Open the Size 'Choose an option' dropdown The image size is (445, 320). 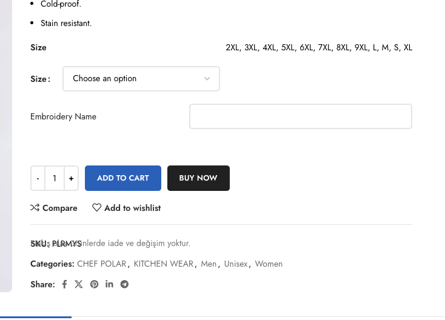click(141, 79)
